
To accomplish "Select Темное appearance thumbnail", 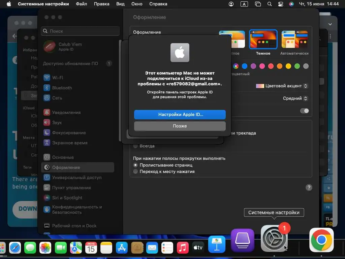I will 263,39.
